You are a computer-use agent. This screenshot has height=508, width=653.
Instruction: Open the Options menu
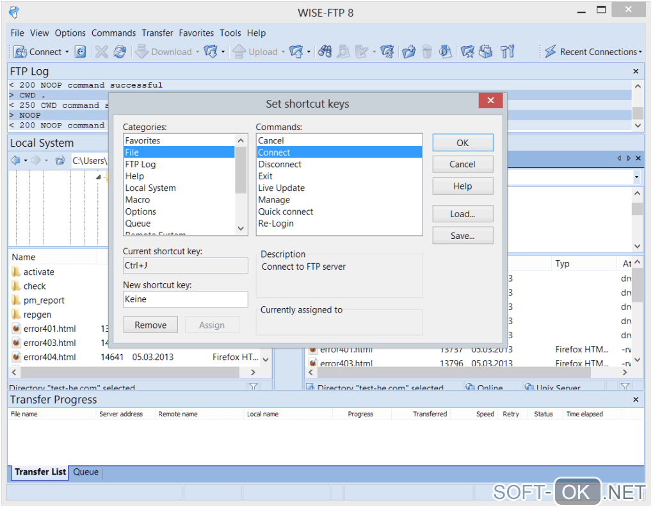(x=70, y=33)
